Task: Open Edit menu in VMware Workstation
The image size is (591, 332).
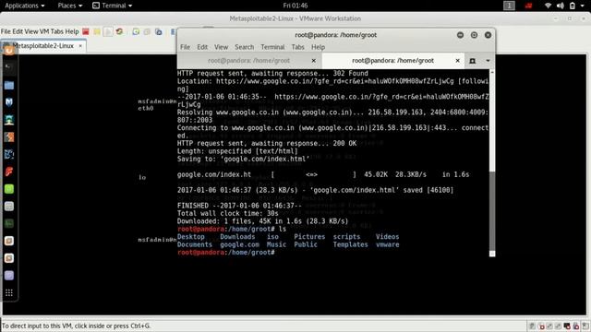Action: tap(18, 31)
